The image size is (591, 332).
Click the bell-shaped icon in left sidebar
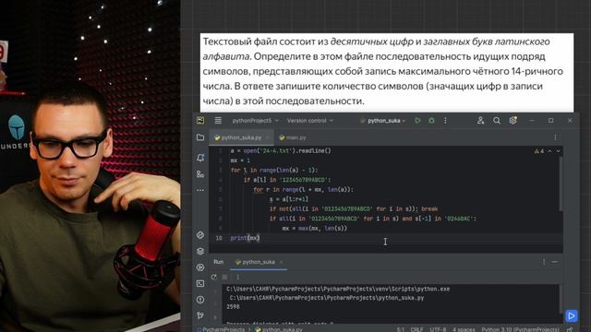pyautogui.click(x=200, y=158)
